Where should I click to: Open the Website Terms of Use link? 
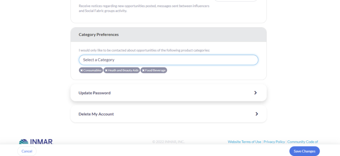[244, 142]
